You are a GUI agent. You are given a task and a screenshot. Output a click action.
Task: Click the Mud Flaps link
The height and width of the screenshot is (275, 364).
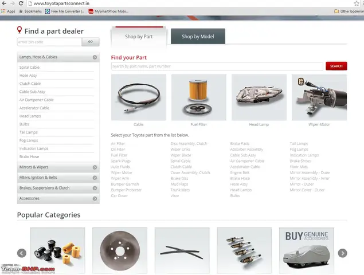point(179,184)
